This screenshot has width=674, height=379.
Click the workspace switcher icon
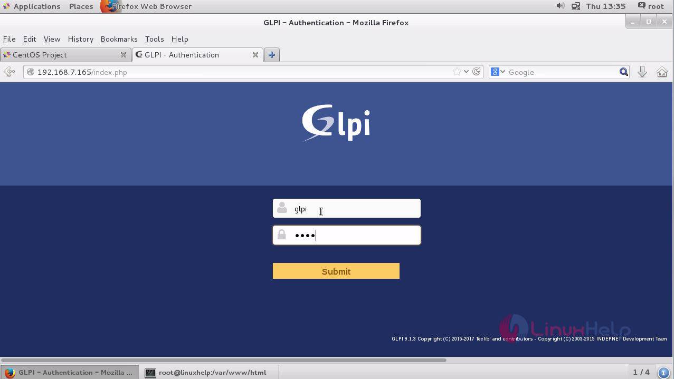point(664,372)
